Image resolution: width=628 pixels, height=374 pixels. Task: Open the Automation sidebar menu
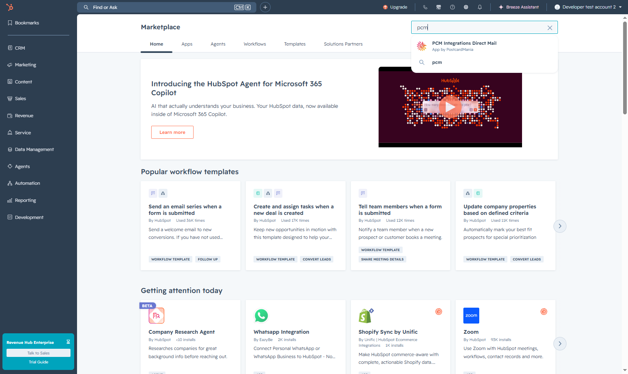point(24,183)
